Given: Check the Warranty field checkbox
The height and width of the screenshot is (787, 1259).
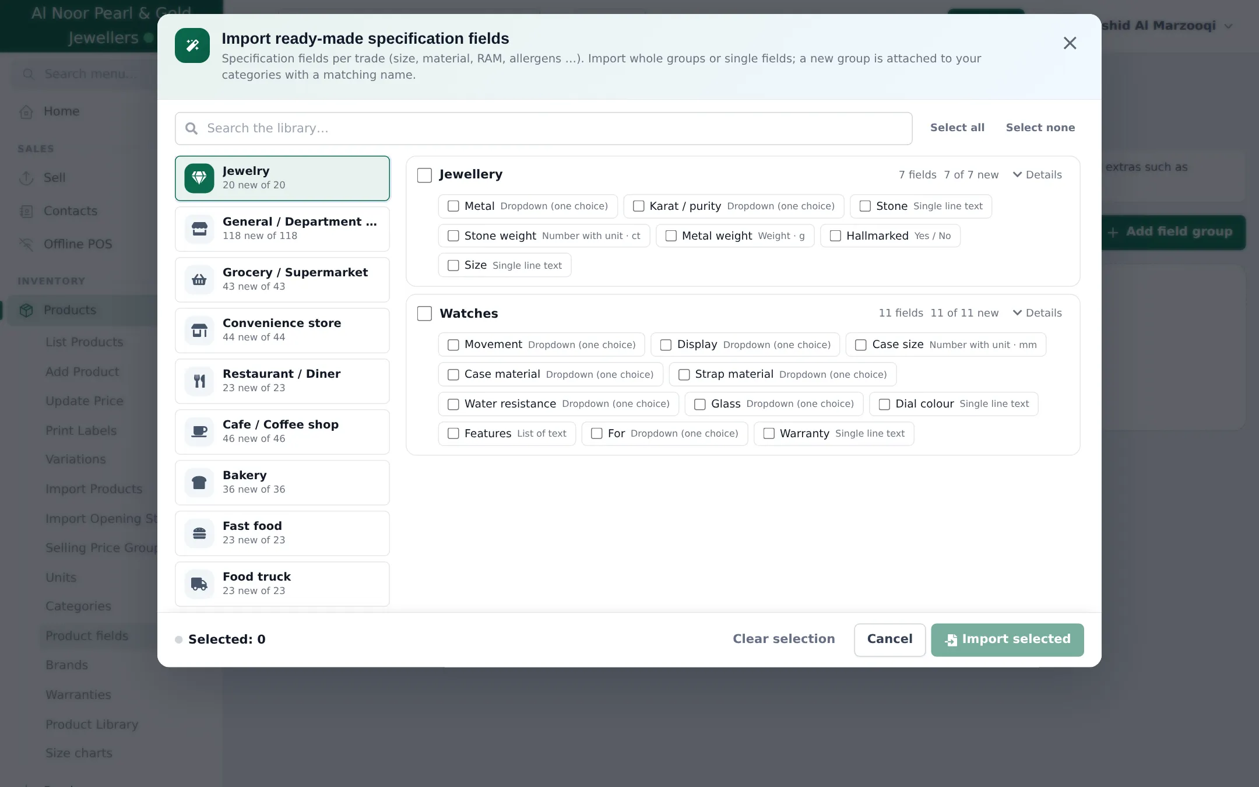Looking at the screenshot, I should pos(769,434).
